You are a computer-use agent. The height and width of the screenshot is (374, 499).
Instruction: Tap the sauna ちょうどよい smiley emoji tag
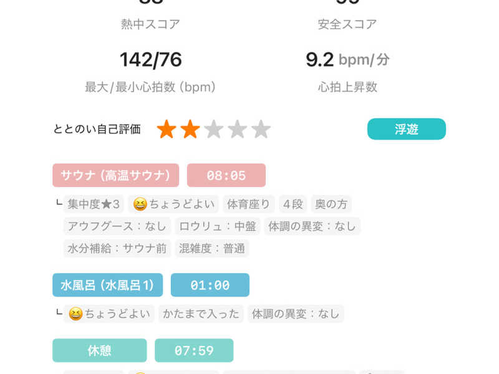(173, 204)
